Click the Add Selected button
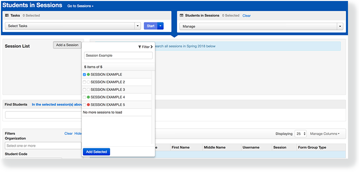Viewport: 359px width, 172px height. (96, 152)
